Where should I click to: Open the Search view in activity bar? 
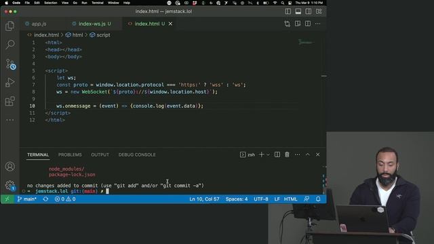[x=10, y=44]
